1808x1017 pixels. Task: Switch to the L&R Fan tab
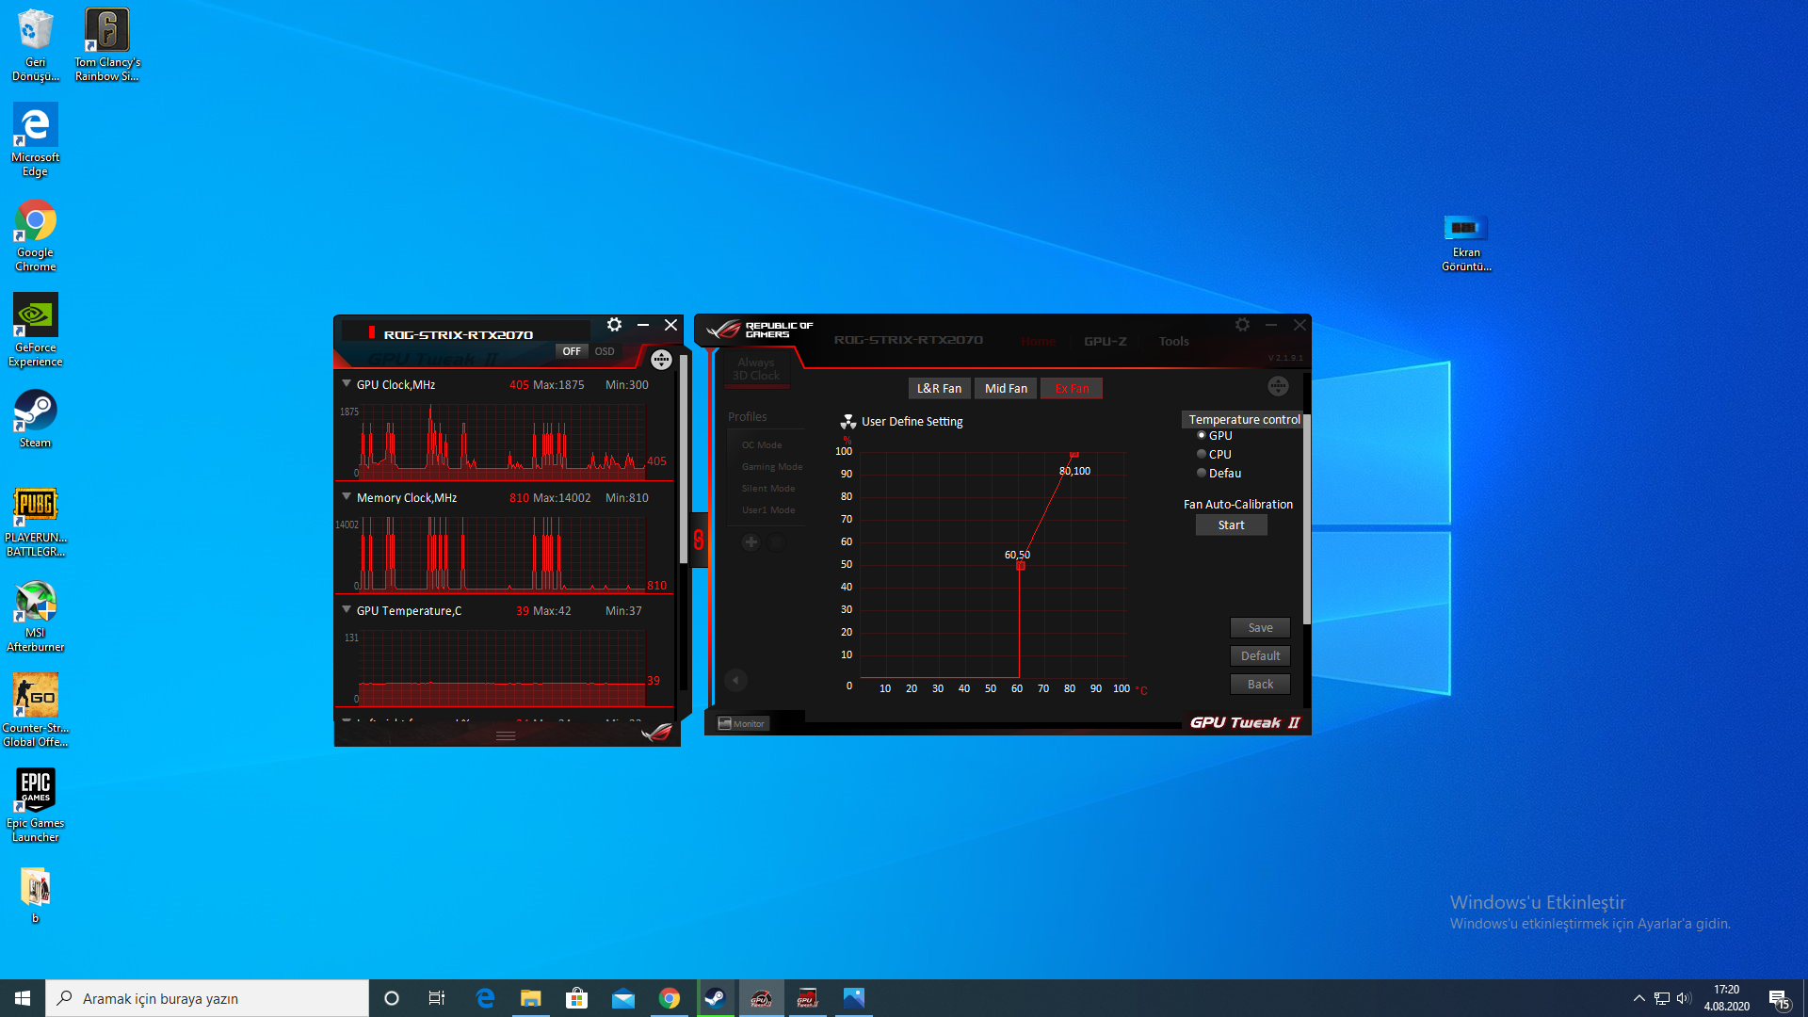coord(939,388)
